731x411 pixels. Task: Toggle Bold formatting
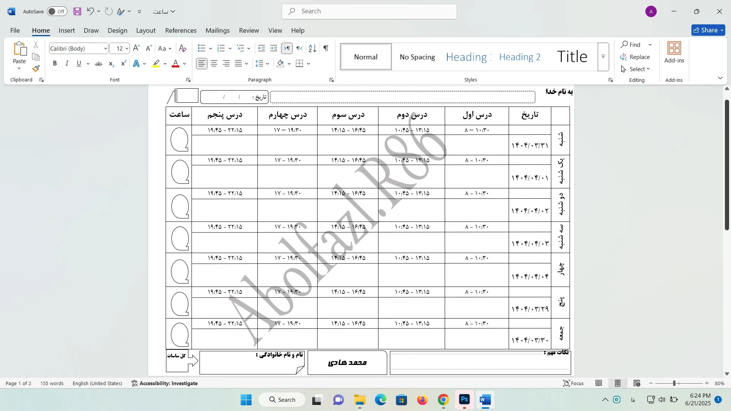(x=55, y=64)
